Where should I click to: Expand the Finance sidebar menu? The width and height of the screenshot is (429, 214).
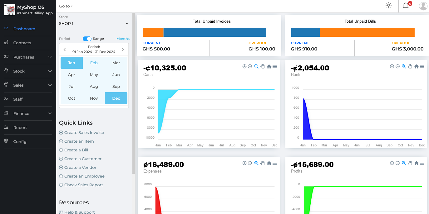(28, 113)
